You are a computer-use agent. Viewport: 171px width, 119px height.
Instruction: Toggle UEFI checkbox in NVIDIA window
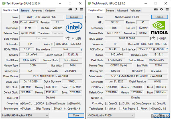point(159,39)
